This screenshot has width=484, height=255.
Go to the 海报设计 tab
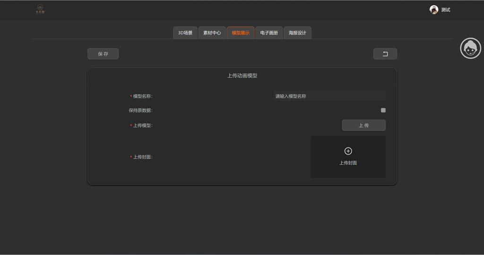click(x=297, y=33)
